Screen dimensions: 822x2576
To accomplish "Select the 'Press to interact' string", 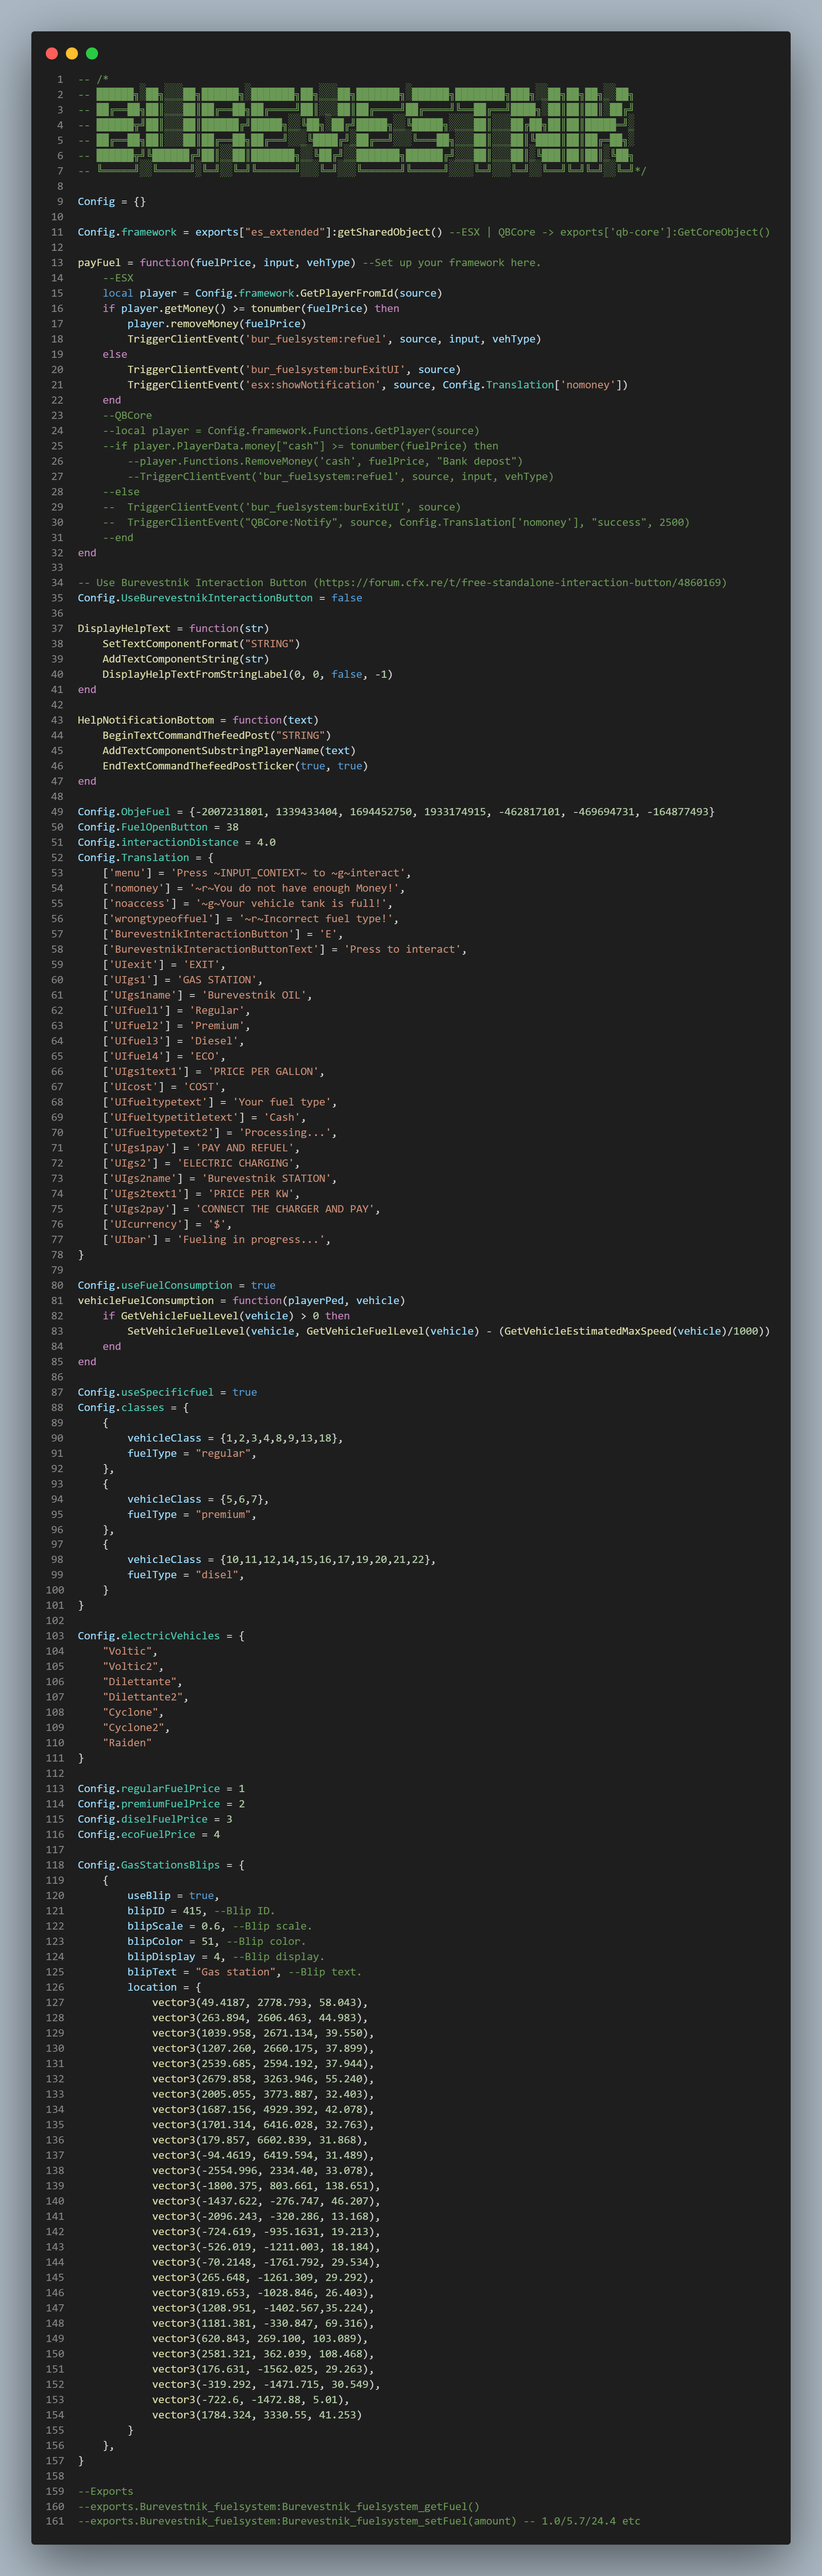I will [x=403, y=949].
